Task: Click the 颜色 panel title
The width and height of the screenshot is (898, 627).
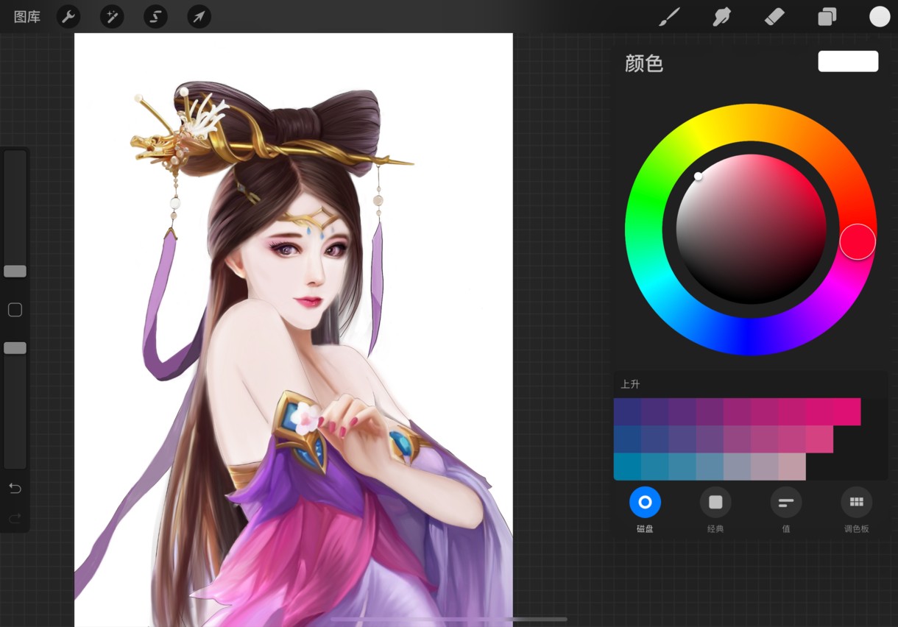Action: [644, 63]
